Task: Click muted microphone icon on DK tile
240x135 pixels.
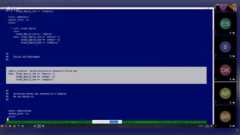Action: pyautogui.click(x=231, y=79)
